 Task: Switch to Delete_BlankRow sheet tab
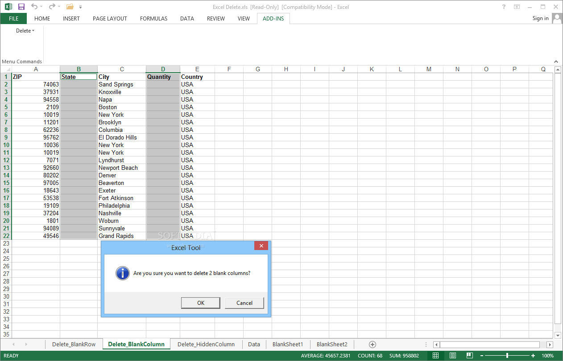(74, 344)
